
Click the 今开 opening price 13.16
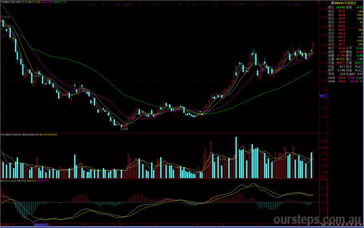pos(359,48)
